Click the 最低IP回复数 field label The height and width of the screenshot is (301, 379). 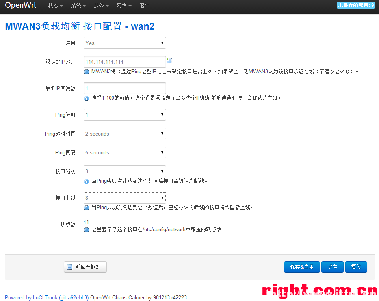(x=60, y=89)
